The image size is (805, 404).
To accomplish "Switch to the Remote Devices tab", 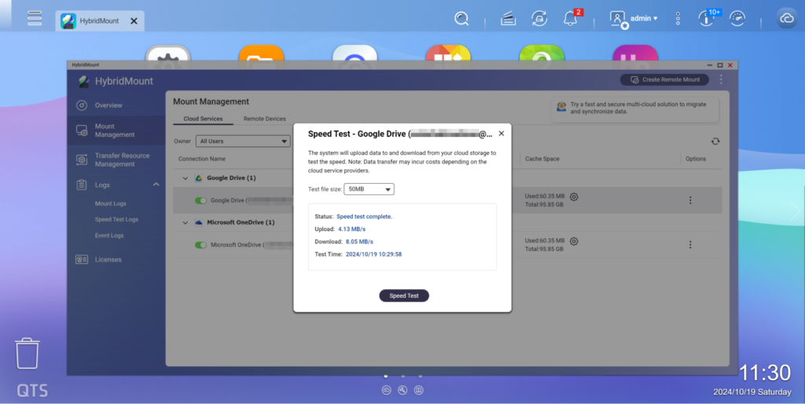I will [x=264, y=119].
